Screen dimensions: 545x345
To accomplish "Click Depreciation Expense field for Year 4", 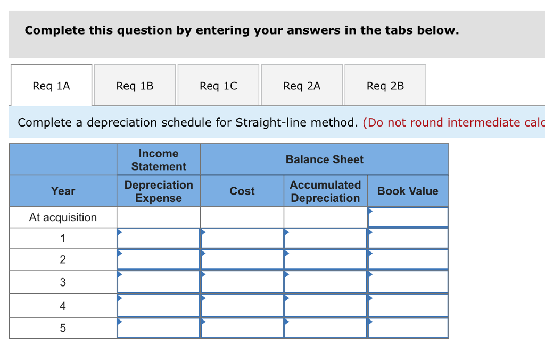I will pyautogui.click(x=159, y=306).
